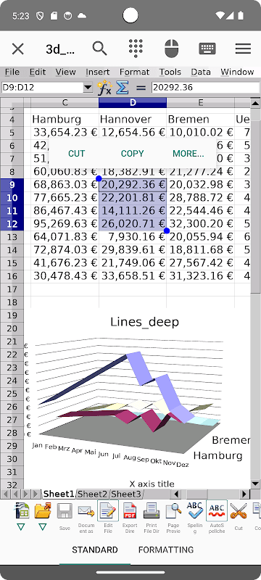Toggle the Edit File icon
The width and height of the screenshot is (261, 580).
[x=108, y=510]
